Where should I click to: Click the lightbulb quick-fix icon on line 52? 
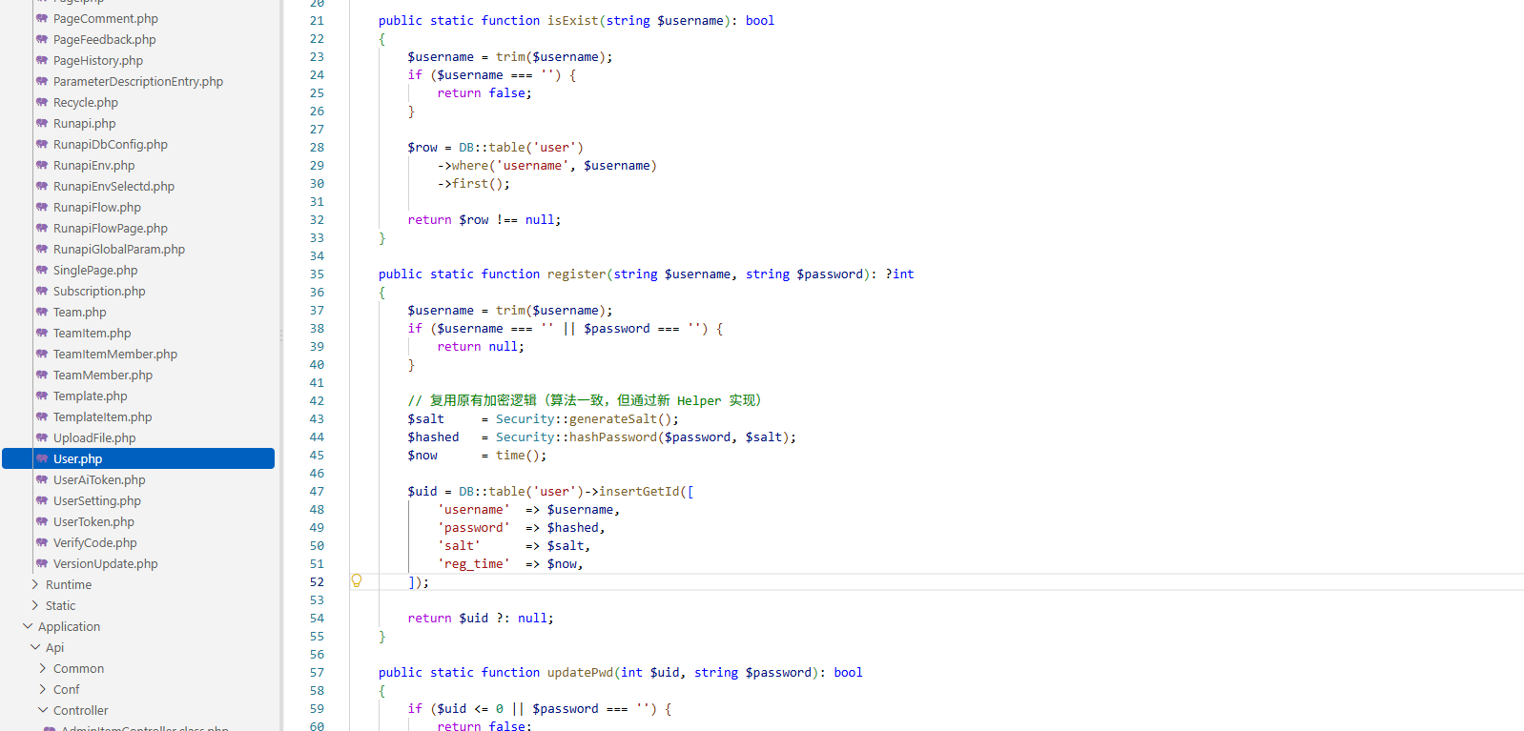[x=357, y=580]
